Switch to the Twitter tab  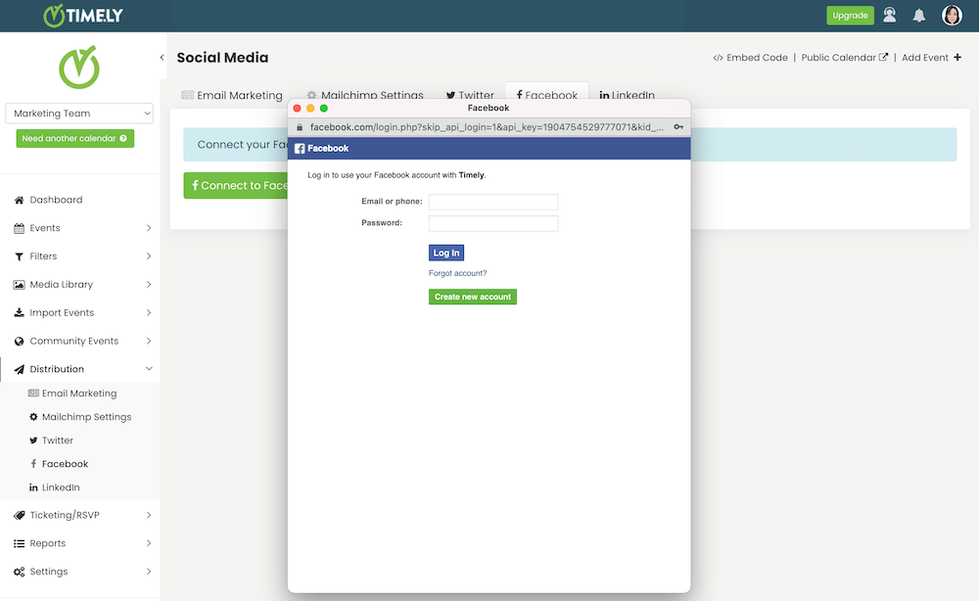click(470, 94)
